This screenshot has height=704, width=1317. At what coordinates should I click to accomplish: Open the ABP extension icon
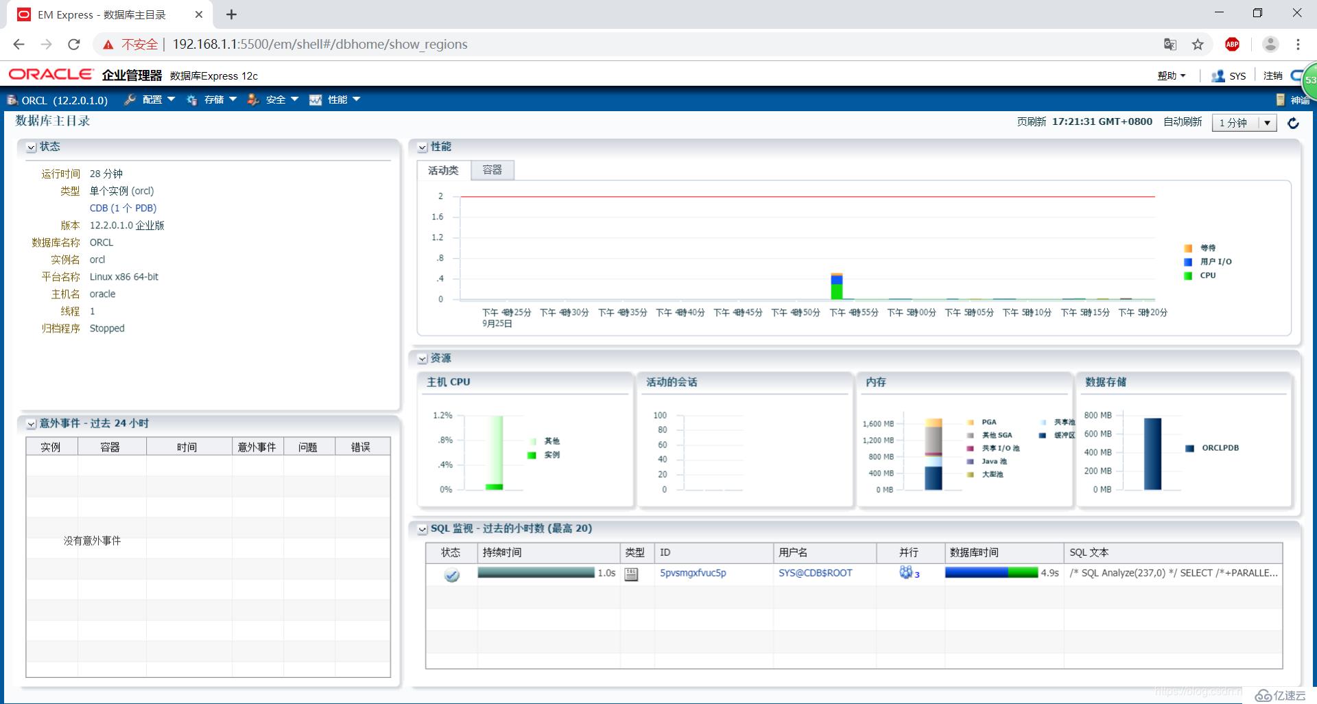(x=1232, y=45)
